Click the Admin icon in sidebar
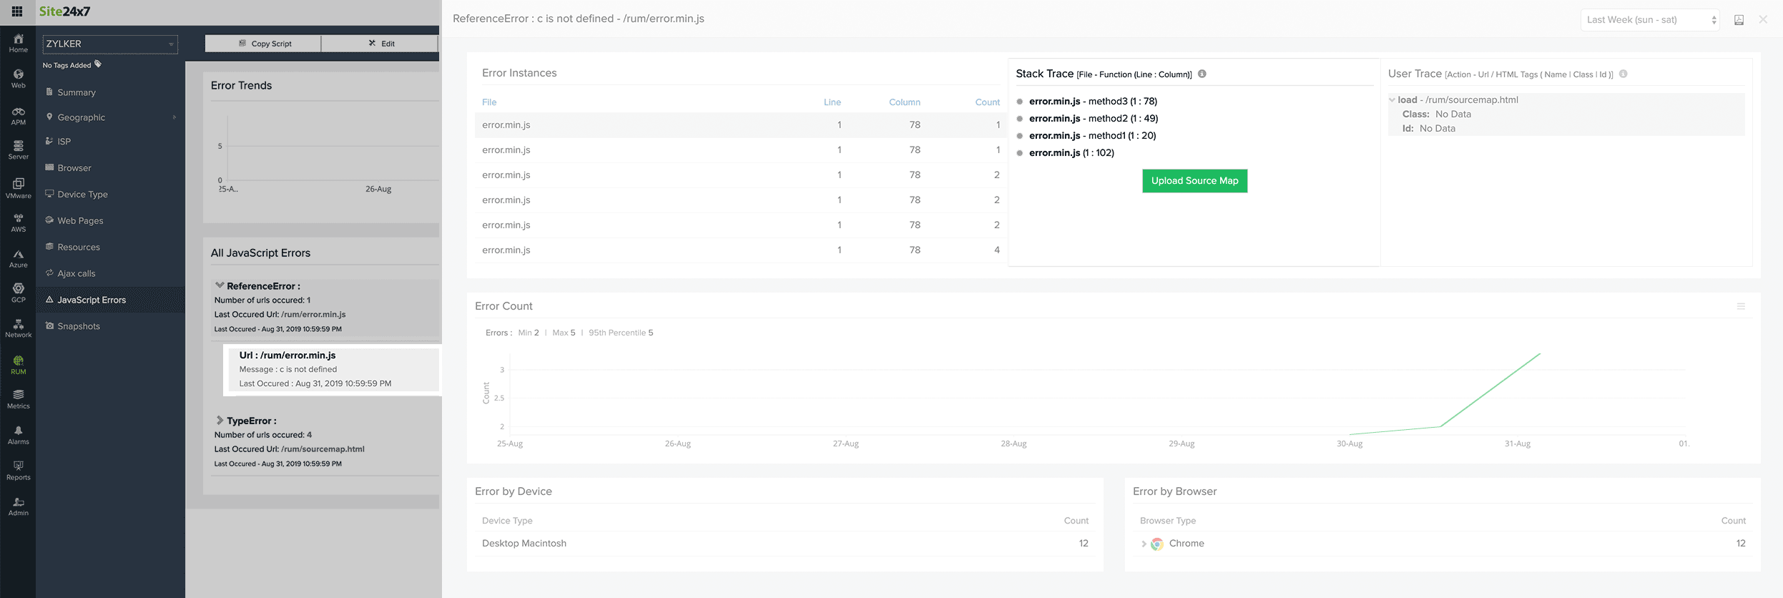Image resolution: width=1783 pixels, height=598 pixels. tap(19, 506)
